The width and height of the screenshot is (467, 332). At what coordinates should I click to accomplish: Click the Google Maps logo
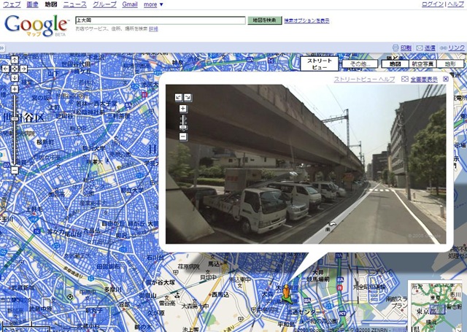tap(36, 26)
